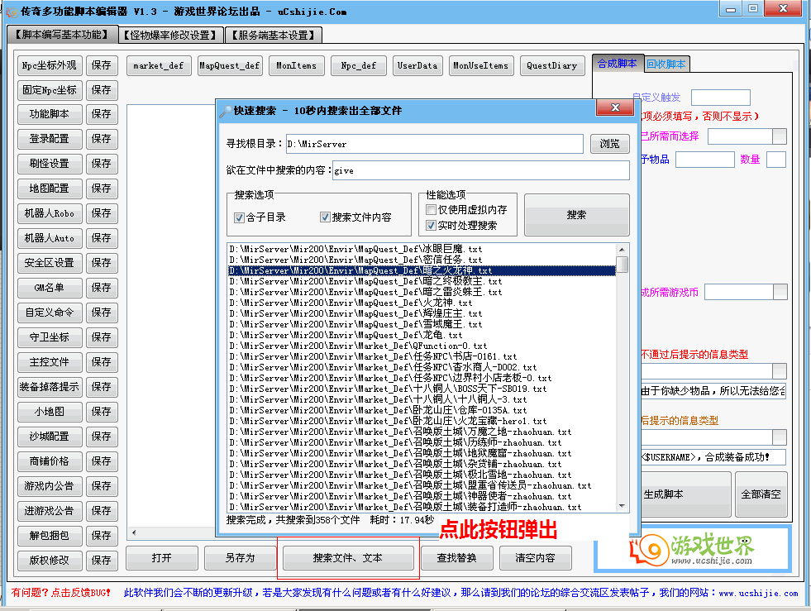Switch to 怪物爆率修改设置 tab
Image resolution: width=811 pixels, height=611 pixels.
coord(170,35)
